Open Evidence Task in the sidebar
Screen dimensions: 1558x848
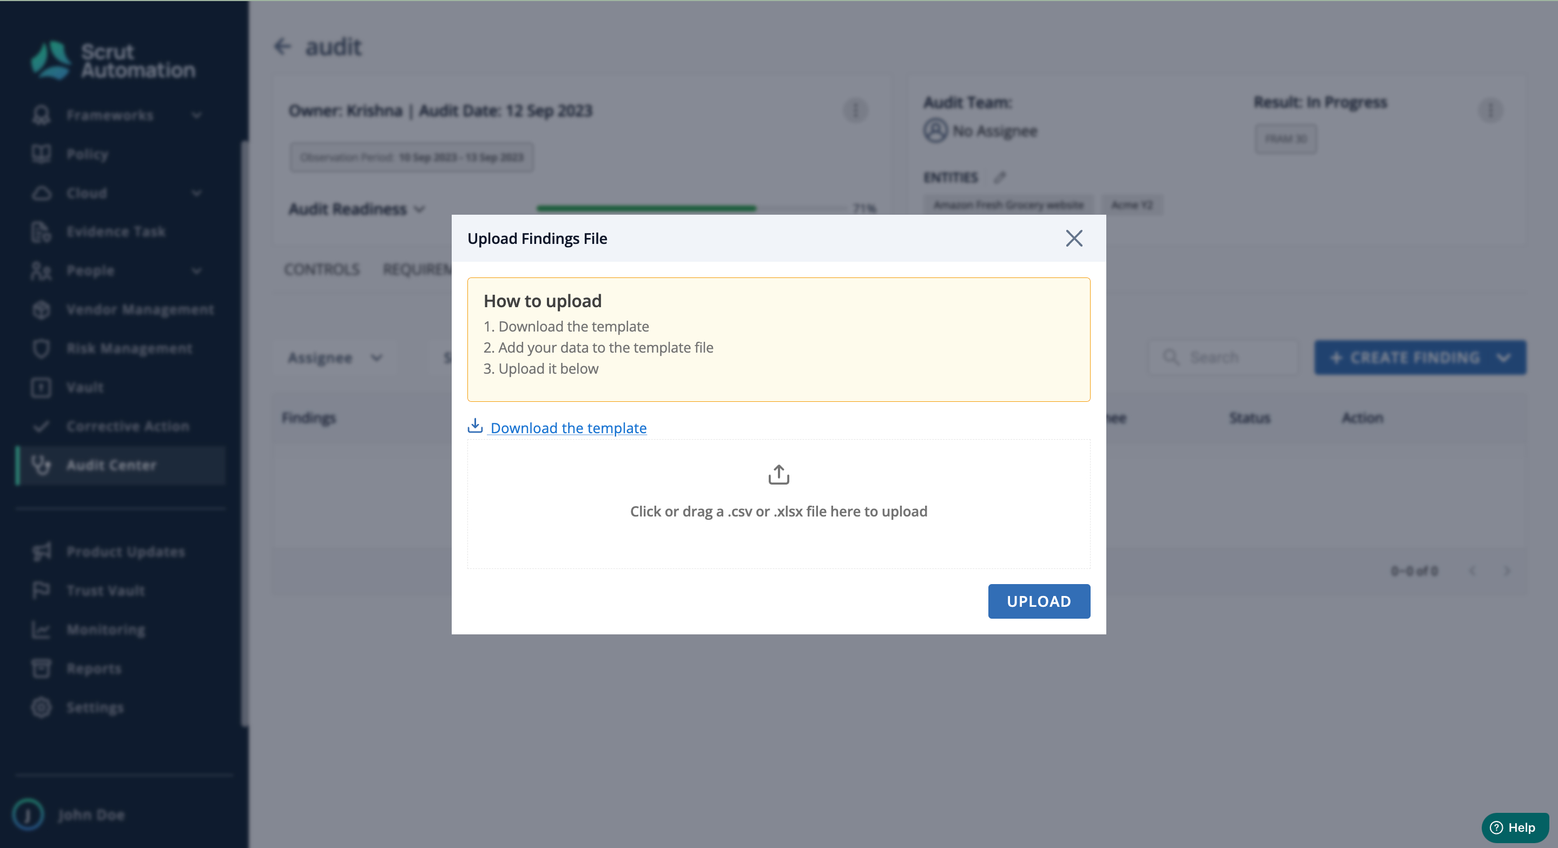click(116, 231)
